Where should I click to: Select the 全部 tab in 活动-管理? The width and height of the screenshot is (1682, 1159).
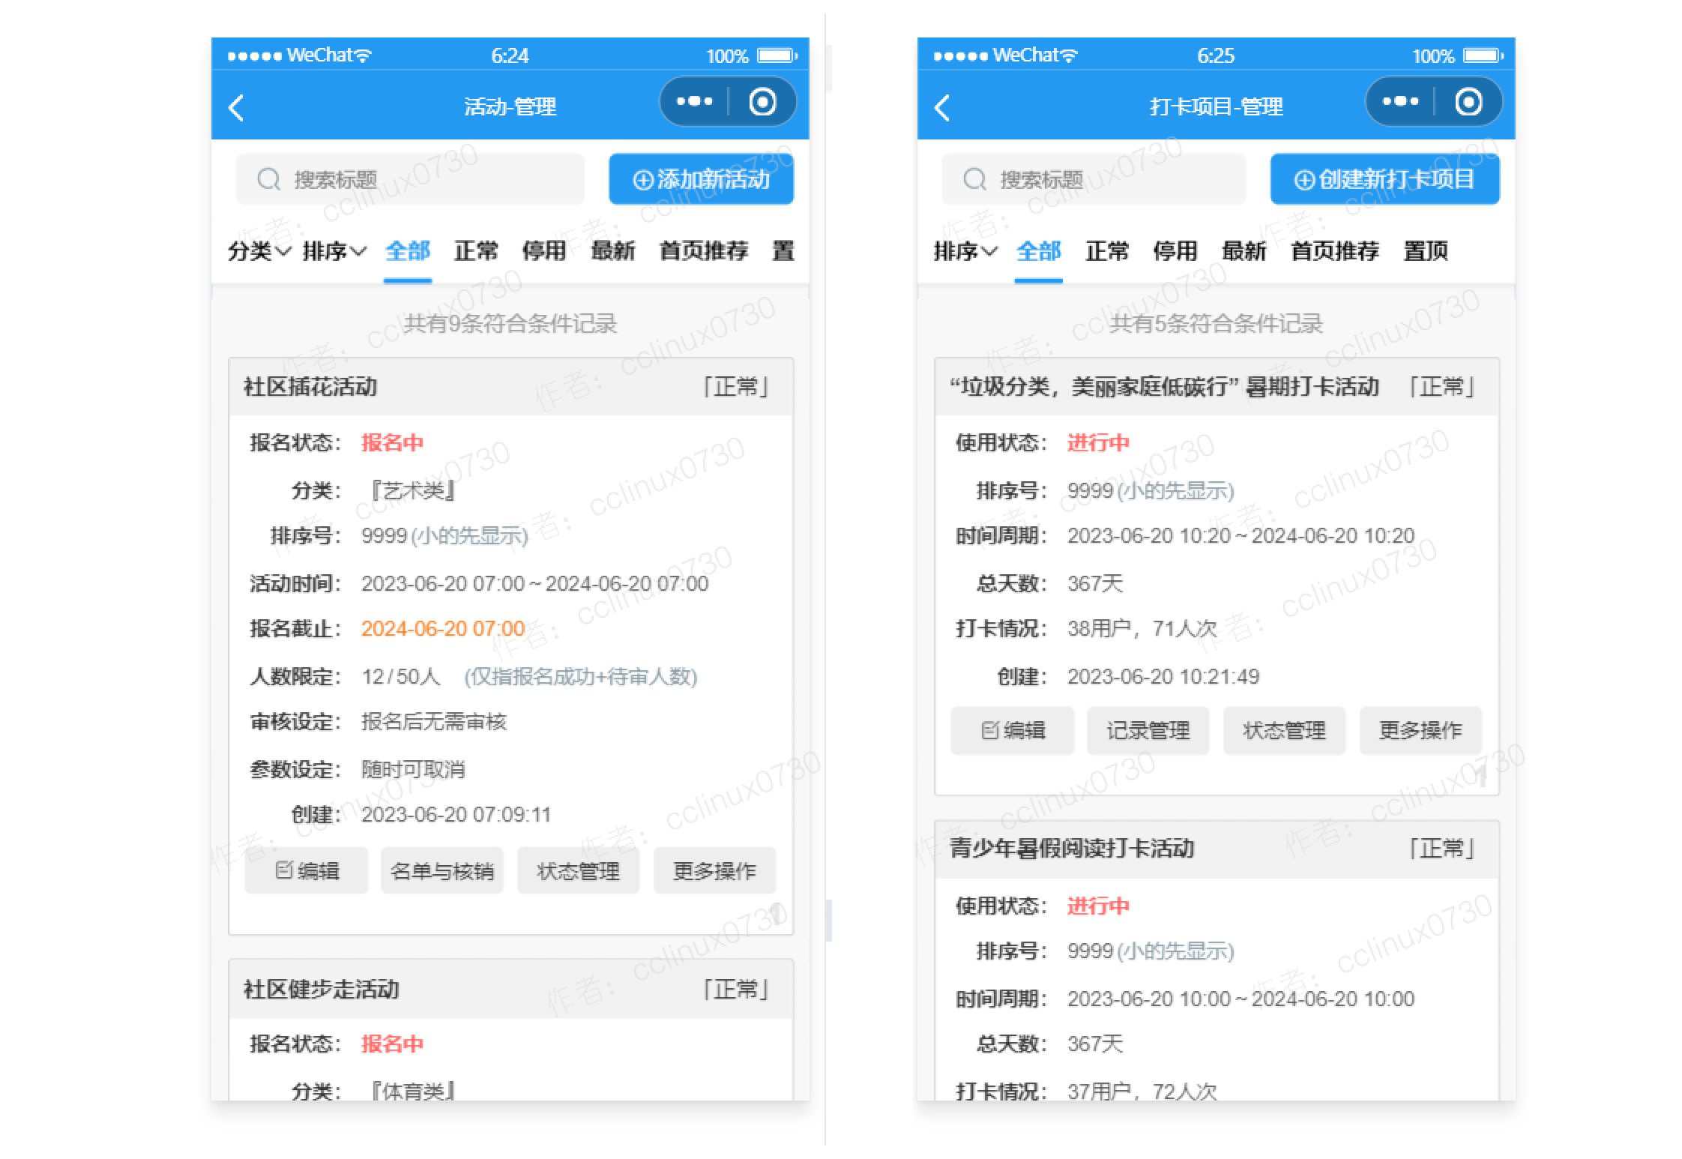coord(408,250)
